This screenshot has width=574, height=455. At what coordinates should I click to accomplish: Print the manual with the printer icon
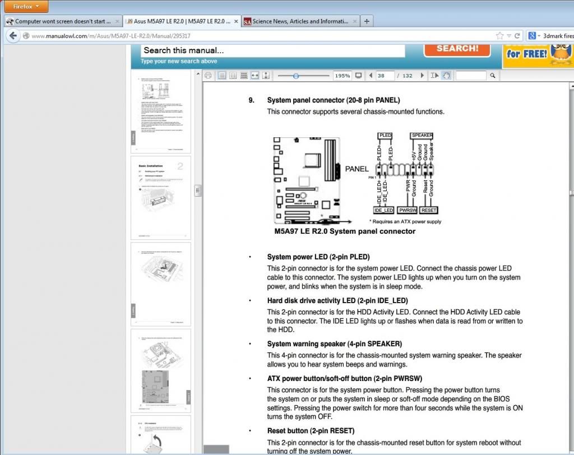coord(208,76)
